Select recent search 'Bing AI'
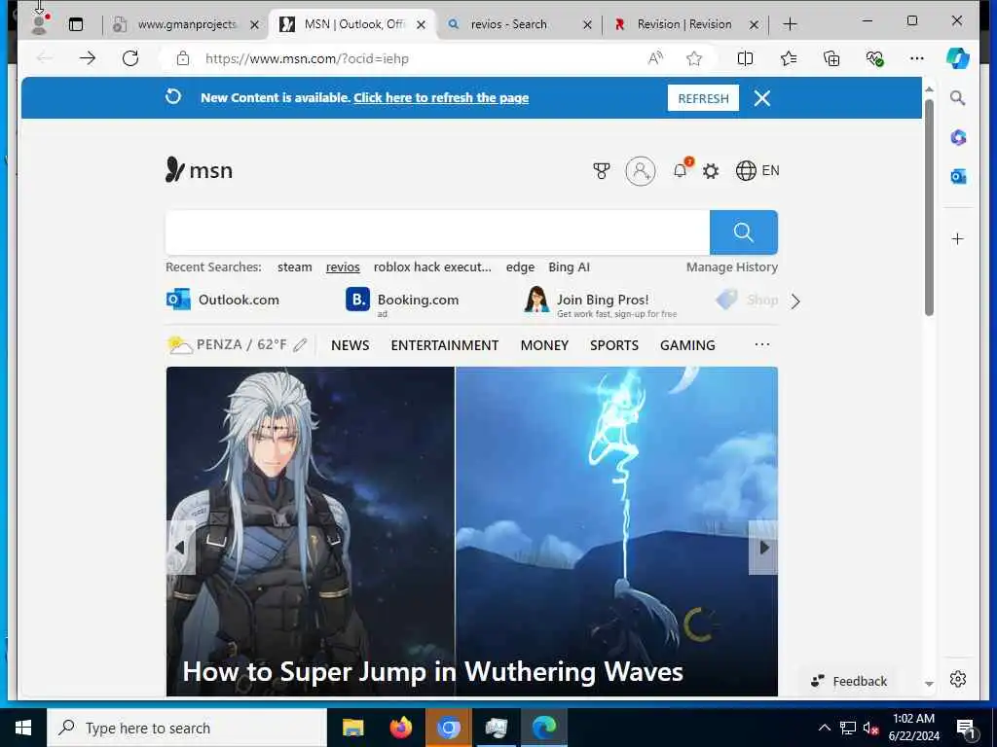 point(569,267)
